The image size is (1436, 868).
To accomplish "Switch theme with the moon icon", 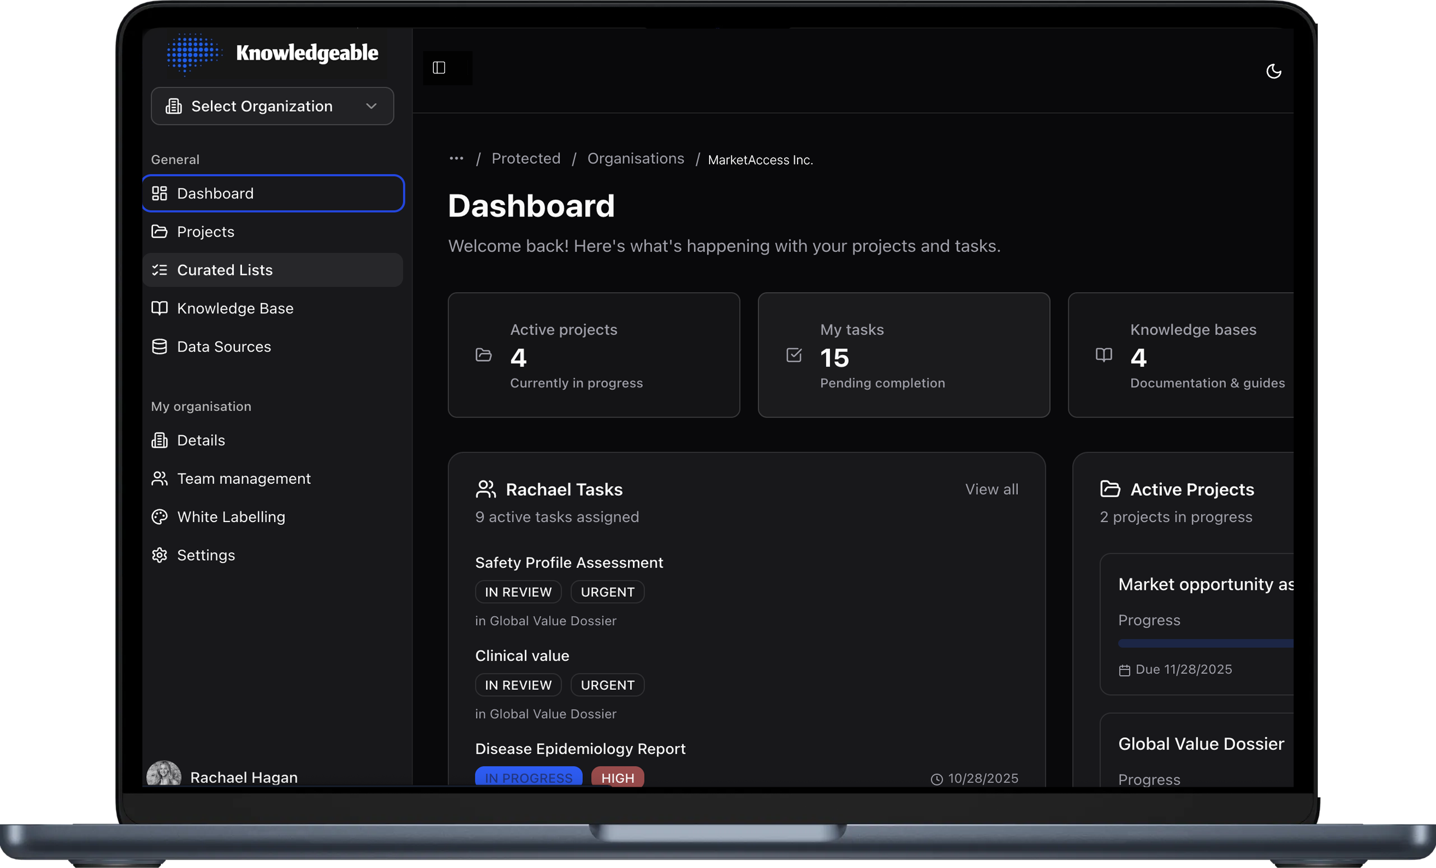I will [1273, 71].
